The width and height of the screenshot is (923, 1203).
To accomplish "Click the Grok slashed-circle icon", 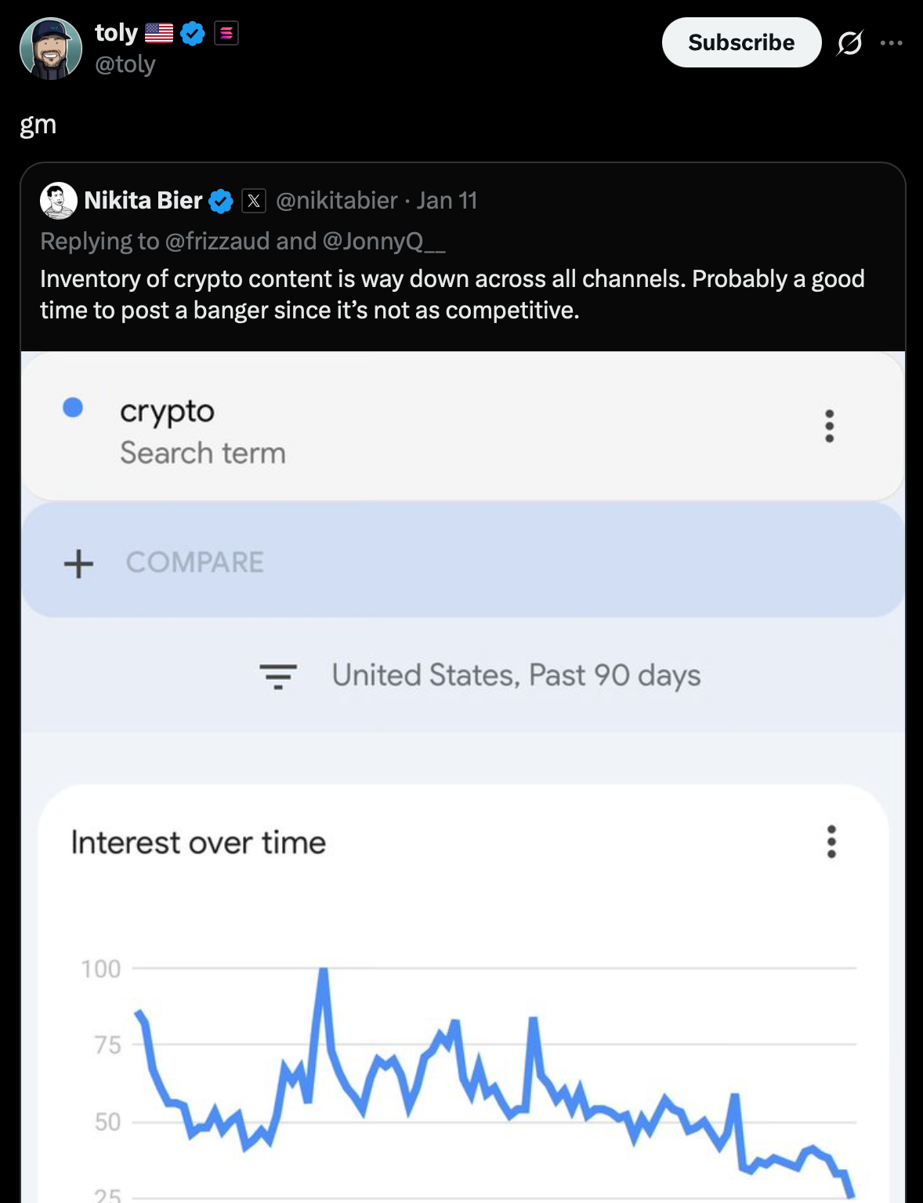I will pos(849,42).
